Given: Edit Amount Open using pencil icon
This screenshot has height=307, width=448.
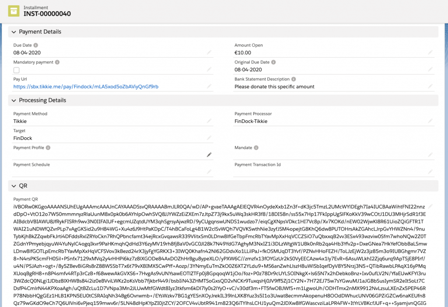Looking at the screenshot, I should pos(430,52).
